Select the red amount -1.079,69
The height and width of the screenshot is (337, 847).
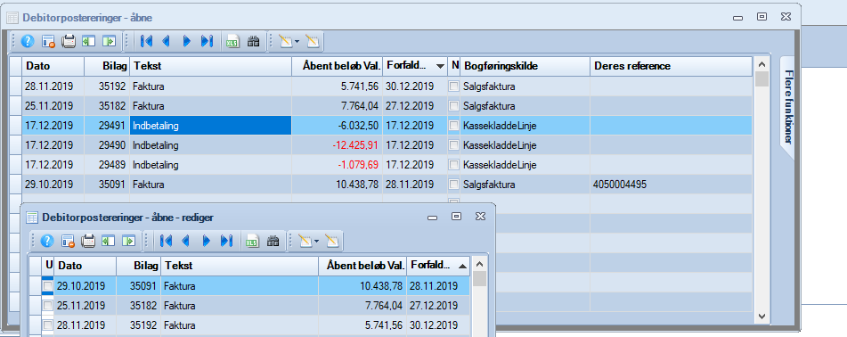(x=337, y=164)
